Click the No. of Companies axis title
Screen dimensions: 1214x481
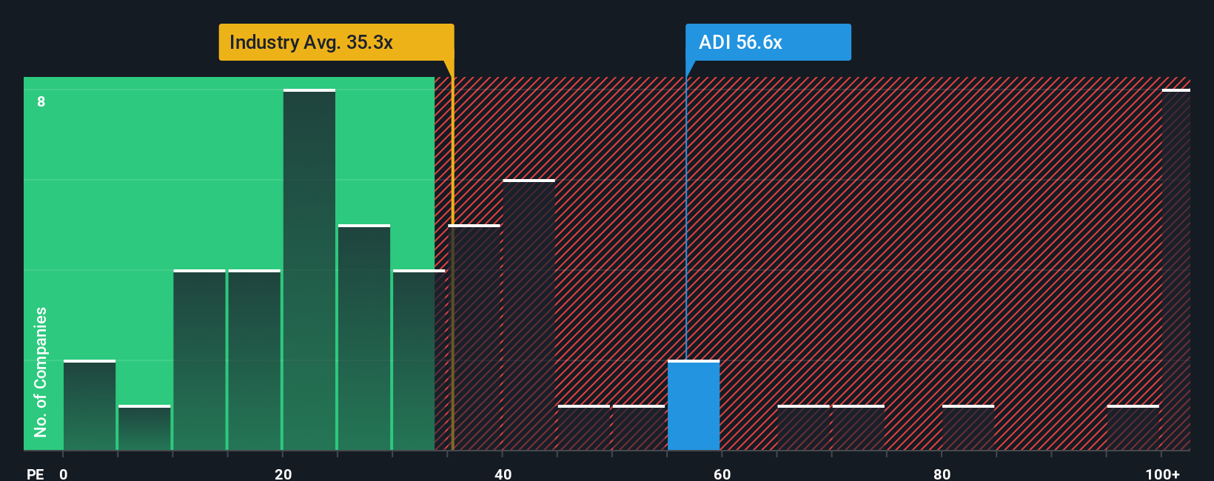coord(41,371)
